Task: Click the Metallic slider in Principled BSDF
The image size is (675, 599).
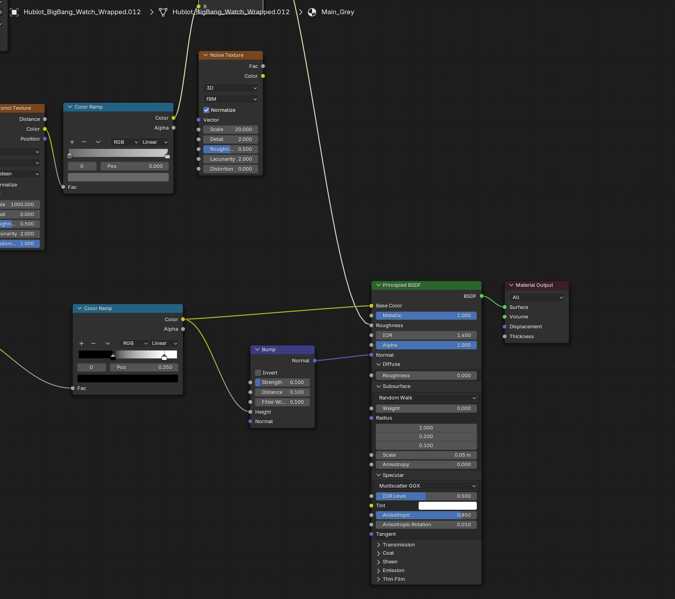Action: tap(426, 316)
